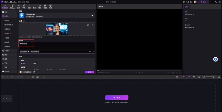Take a snapshot of the player
222x112 pixels.
point(173,73)
